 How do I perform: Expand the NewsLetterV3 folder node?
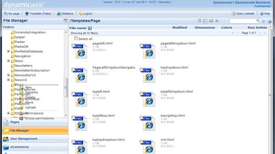click(8, 75)
